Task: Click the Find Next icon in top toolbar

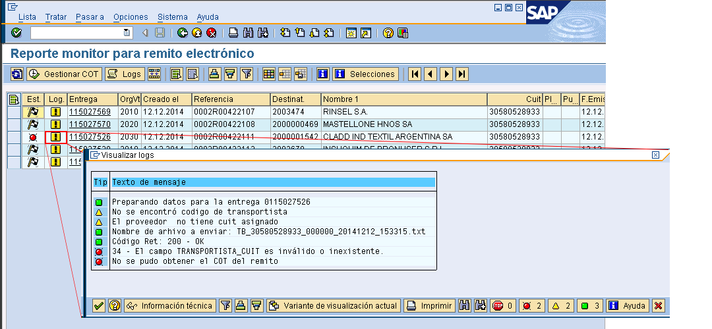Action: (262, 33)
